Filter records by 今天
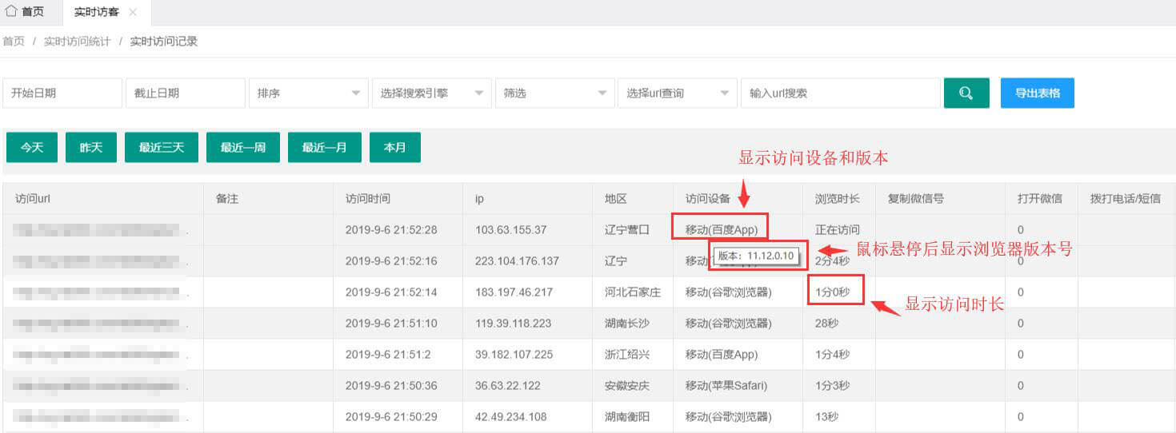The height and width of the screenshot is (433, 1176). (32, 148)
